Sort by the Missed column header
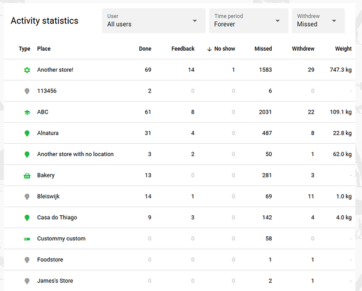The width and height of the screenshot is (362, 291). coord(263,49)
